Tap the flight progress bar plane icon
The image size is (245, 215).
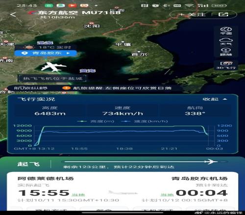[x=211, y=162]
